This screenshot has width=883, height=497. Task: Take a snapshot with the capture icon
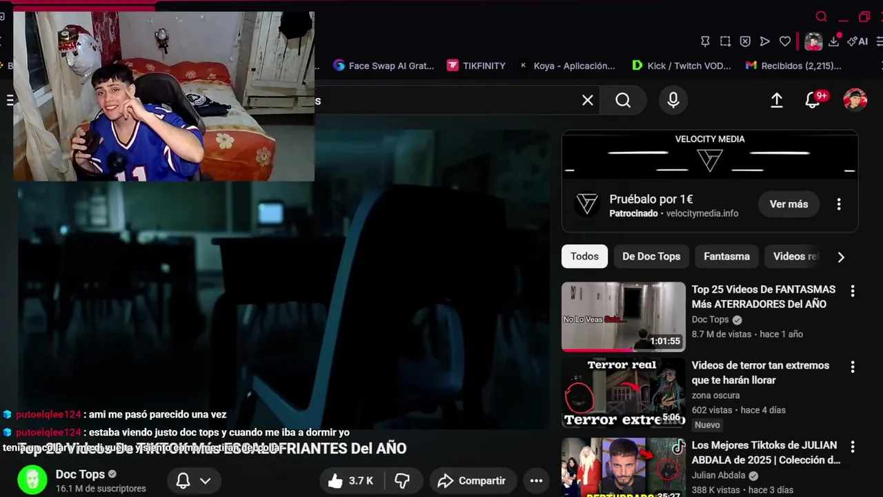point(725,41)
